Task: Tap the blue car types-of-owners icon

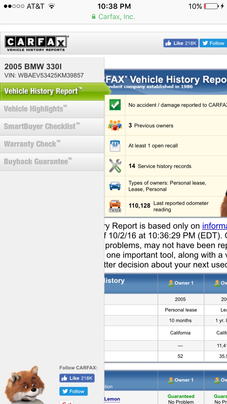Action: [115, 186]
